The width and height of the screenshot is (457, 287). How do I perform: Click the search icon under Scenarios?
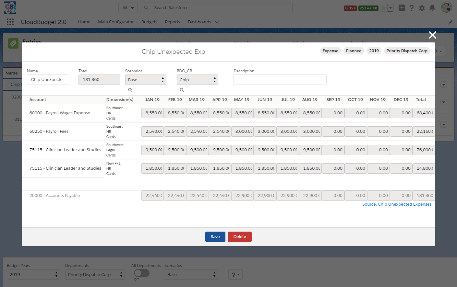tap(130, 90)
